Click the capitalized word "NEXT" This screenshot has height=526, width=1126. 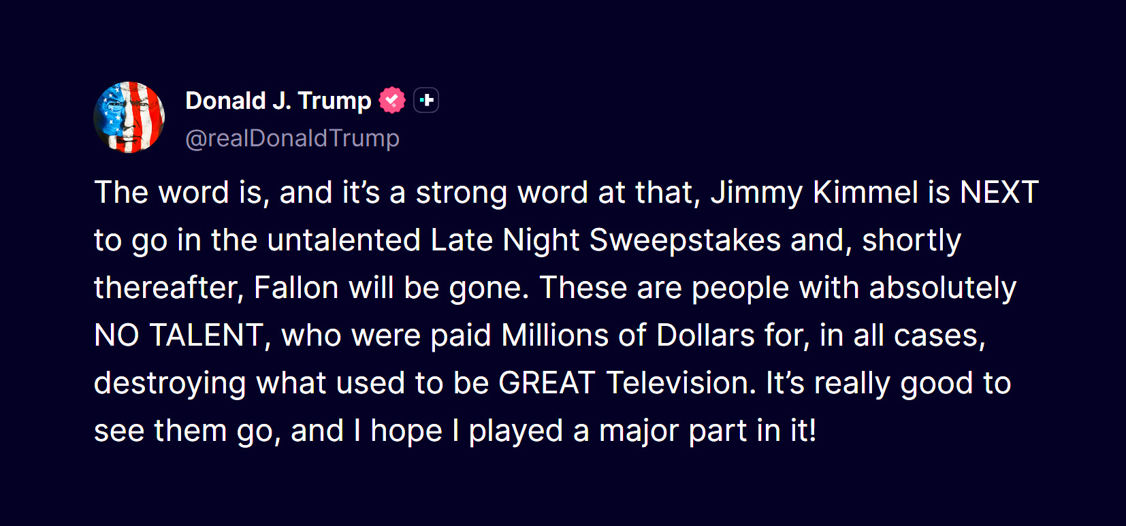tap(999, 193)
